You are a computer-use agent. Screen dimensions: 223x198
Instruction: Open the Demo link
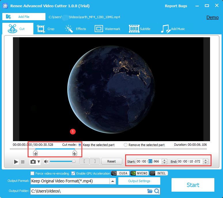point(212,17)
